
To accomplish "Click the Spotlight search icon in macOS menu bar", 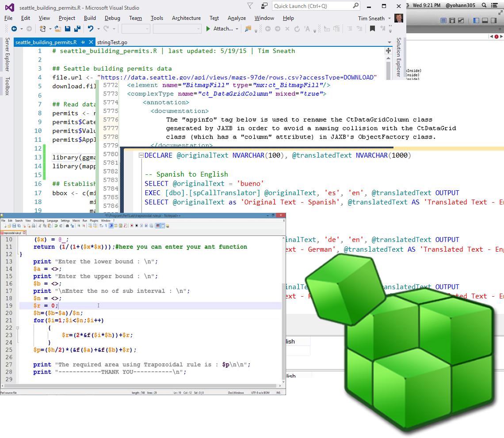I will [x=484, y=5].
